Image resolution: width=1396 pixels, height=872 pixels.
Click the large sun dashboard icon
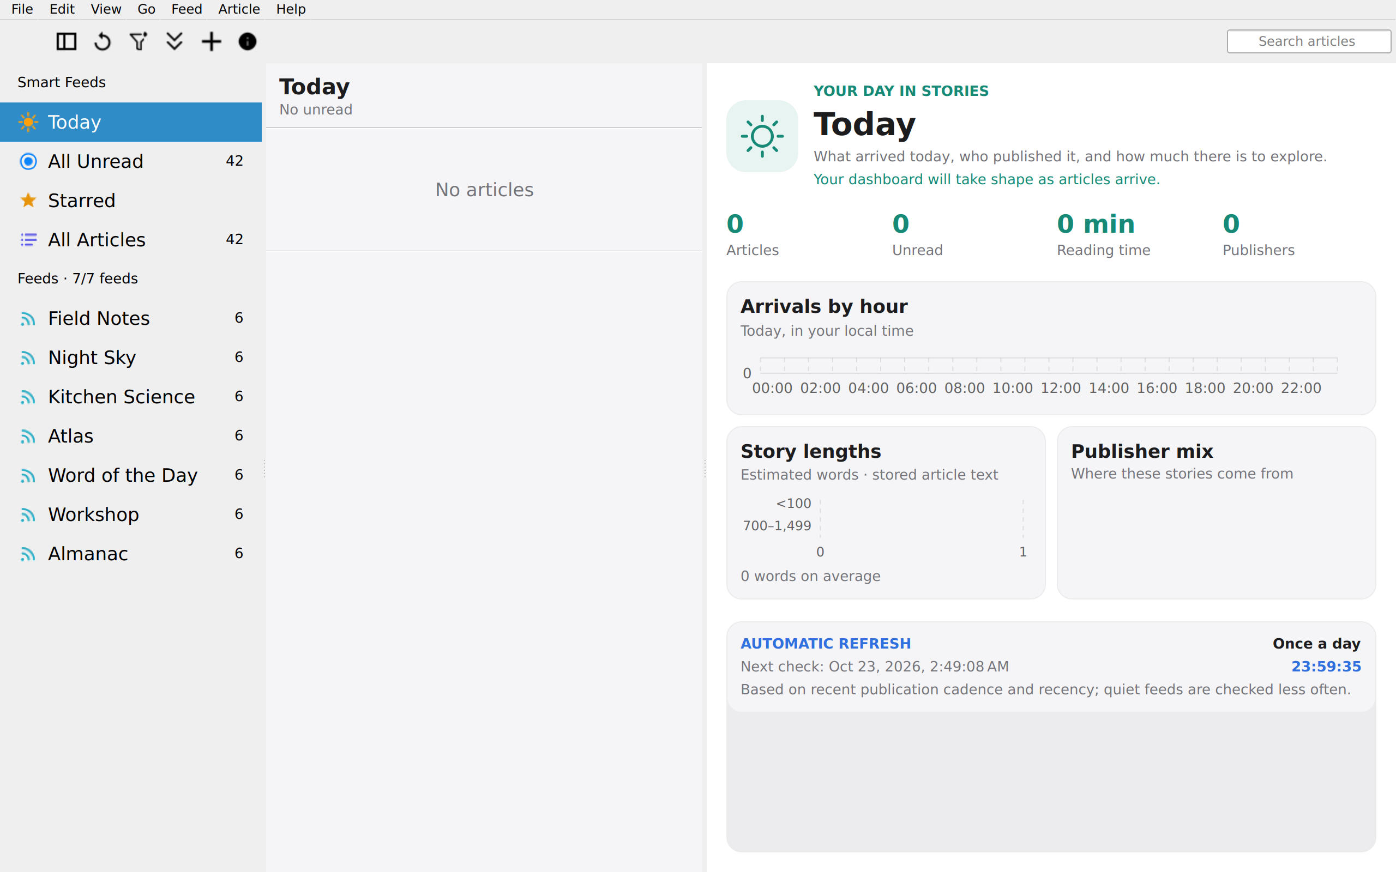pos(762,136)
